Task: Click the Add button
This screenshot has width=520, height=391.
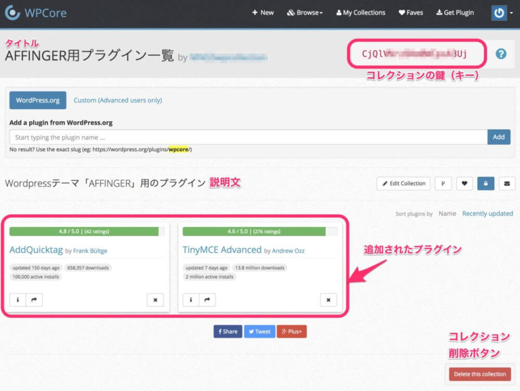Action: point(499,137)
